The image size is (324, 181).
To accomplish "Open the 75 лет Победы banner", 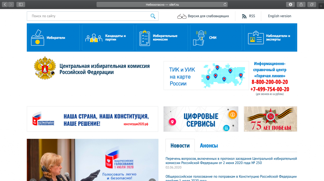I will (270, 119).
